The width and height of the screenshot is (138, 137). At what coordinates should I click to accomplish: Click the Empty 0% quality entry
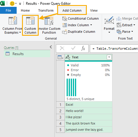click(88, 75)
